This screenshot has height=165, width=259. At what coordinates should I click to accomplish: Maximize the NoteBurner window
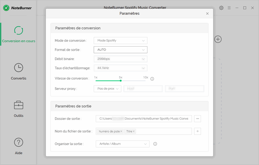244,8
